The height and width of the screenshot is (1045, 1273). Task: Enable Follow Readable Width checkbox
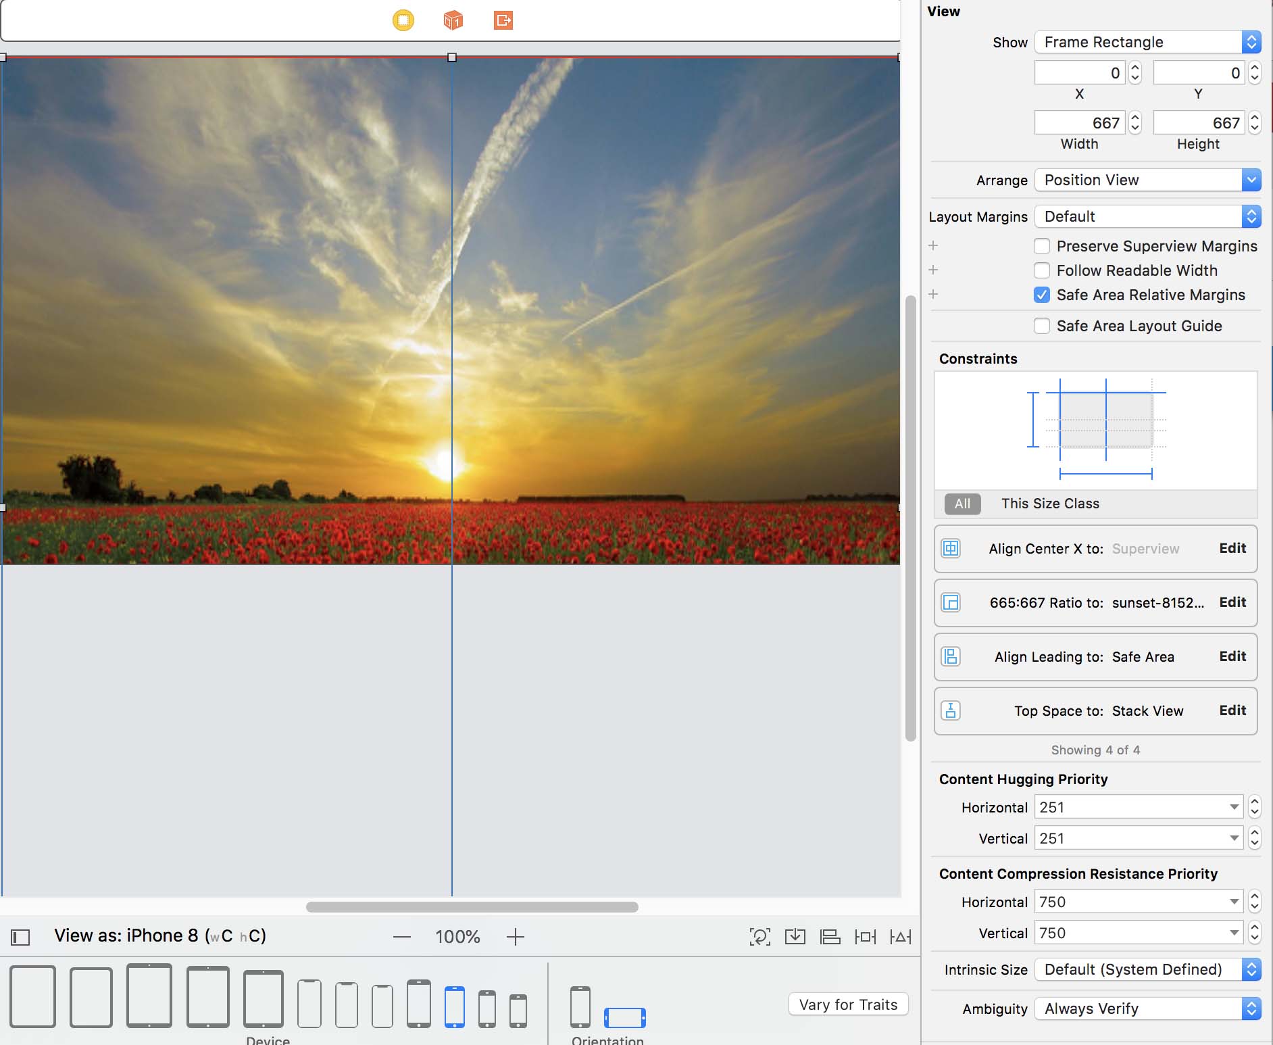[x=1042, y=270]
